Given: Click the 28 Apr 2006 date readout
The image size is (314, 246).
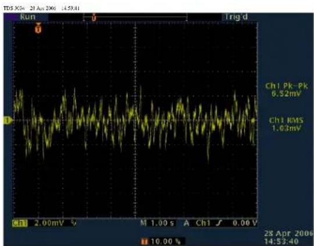Looking at the screenshot, I should click(288, 234).
